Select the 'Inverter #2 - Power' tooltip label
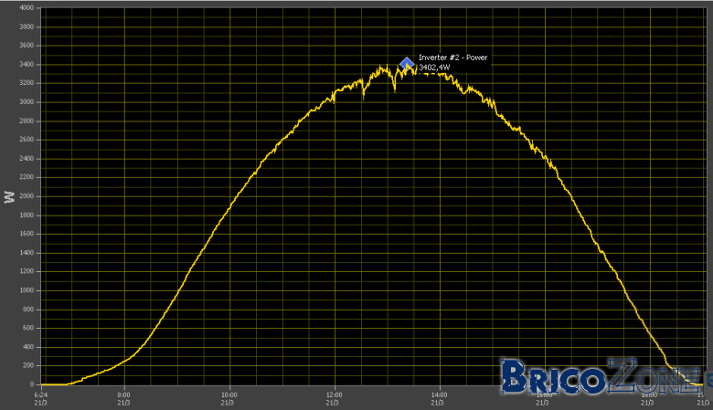The image size is (713, 410). pyautogui.click(x=452, y=58)
